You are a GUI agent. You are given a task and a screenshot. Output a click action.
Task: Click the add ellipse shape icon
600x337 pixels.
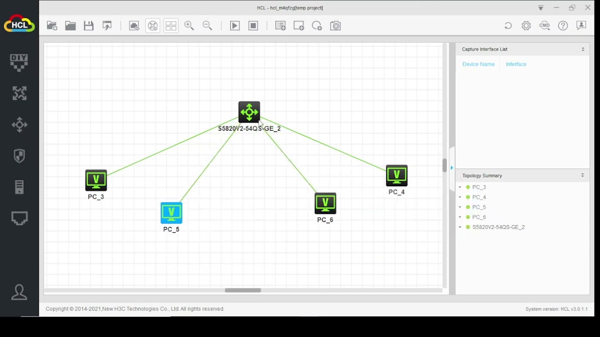(x=317, y=26)
